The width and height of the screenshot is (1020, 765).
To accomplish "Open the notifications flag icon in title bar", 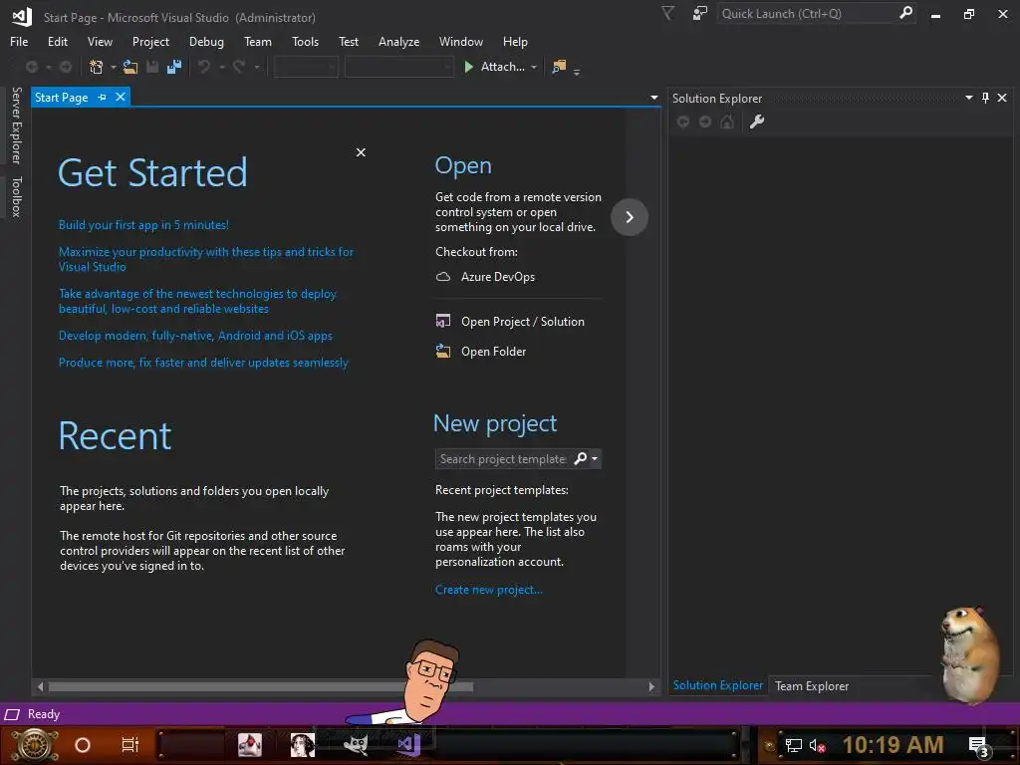I will tap(667, 13).
